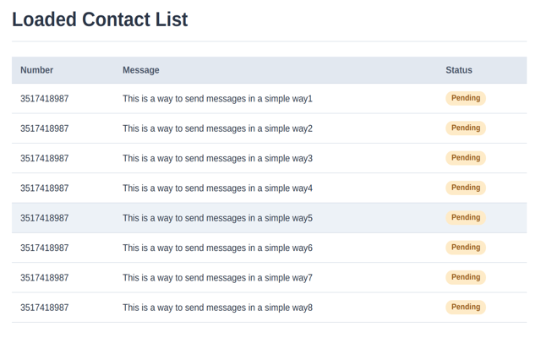Image resolution: width=541 pixels, height=338 pixels.
Task: Click the Pending badge for message way5
Action: (x=466, y=217)
